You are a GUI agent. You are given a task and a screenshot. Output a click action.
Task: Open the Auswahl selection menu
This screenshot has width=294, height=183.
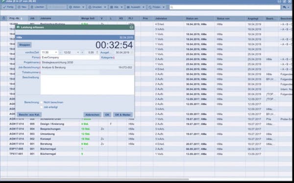[136, 7]
